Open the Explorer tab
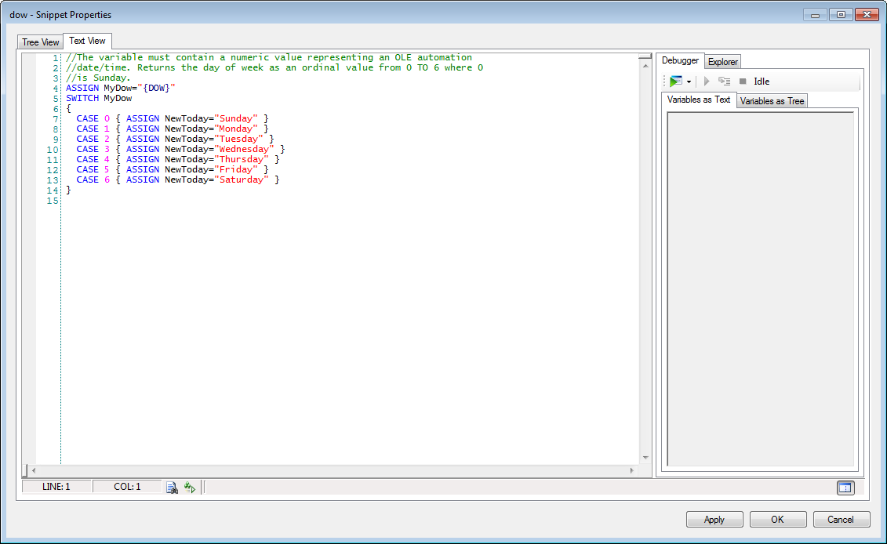 pos(722,62)
